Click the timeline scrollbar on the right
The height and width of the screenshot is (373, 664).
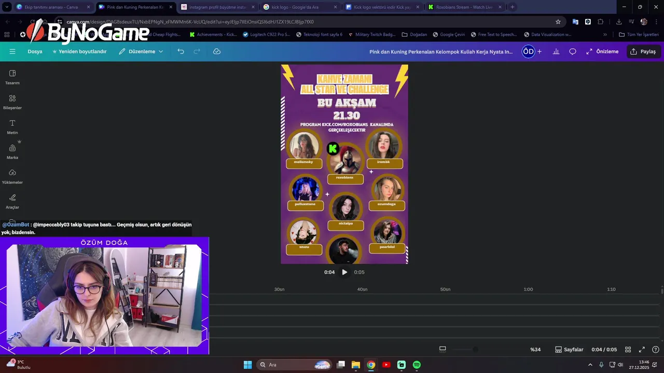(x=661, y=291)
